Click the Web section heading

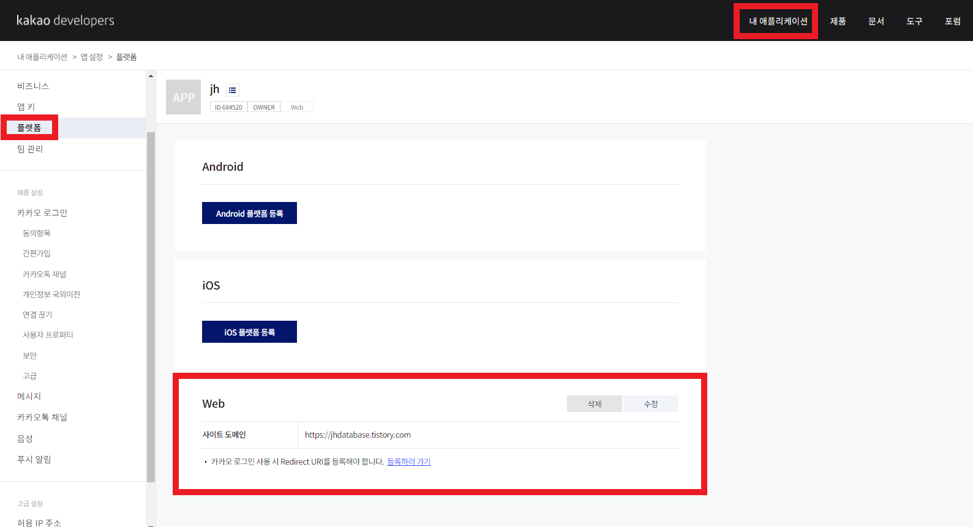(214, 403)
